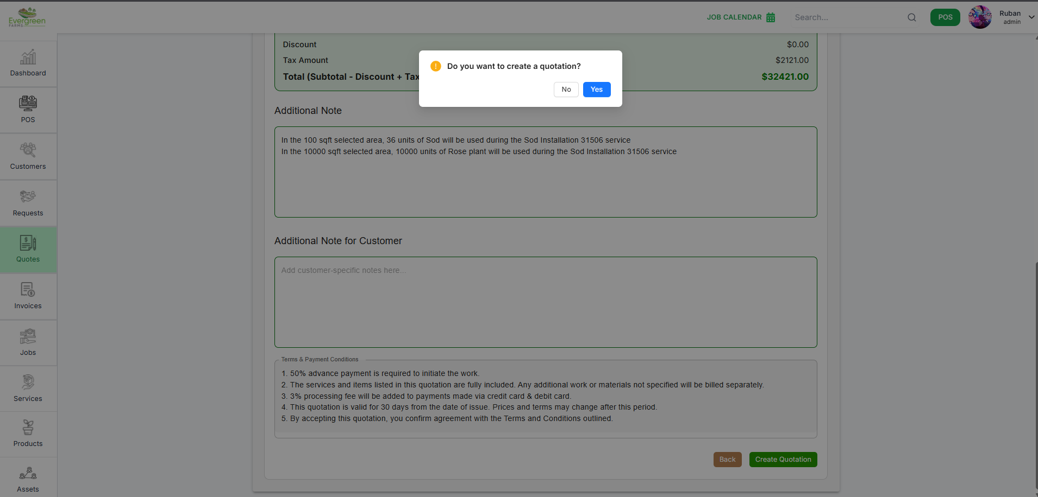Expand the Ruban admin account dropdown
This screenshot has width=1038, height=497.
point(1031,17)
